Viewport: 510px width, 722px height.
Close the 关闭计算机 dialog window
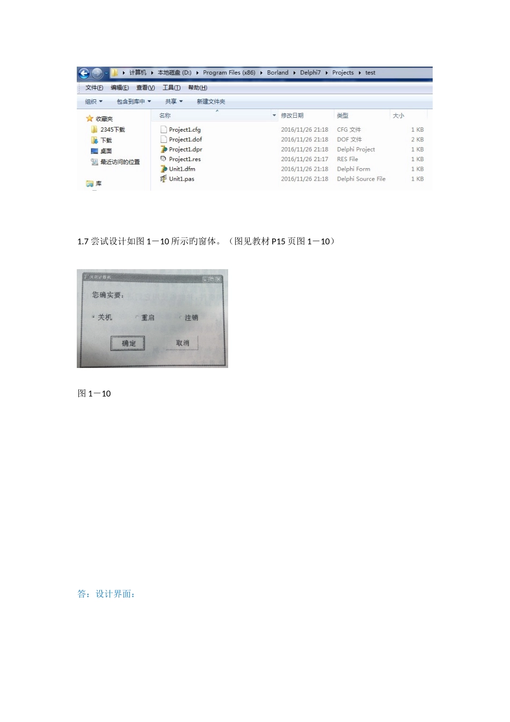coord(218,279)
